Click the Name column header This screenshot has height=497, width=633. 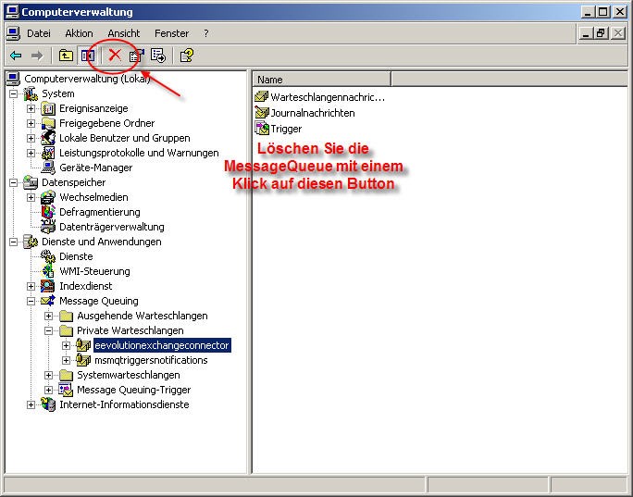pyautogui.click(x=322, y=80)
